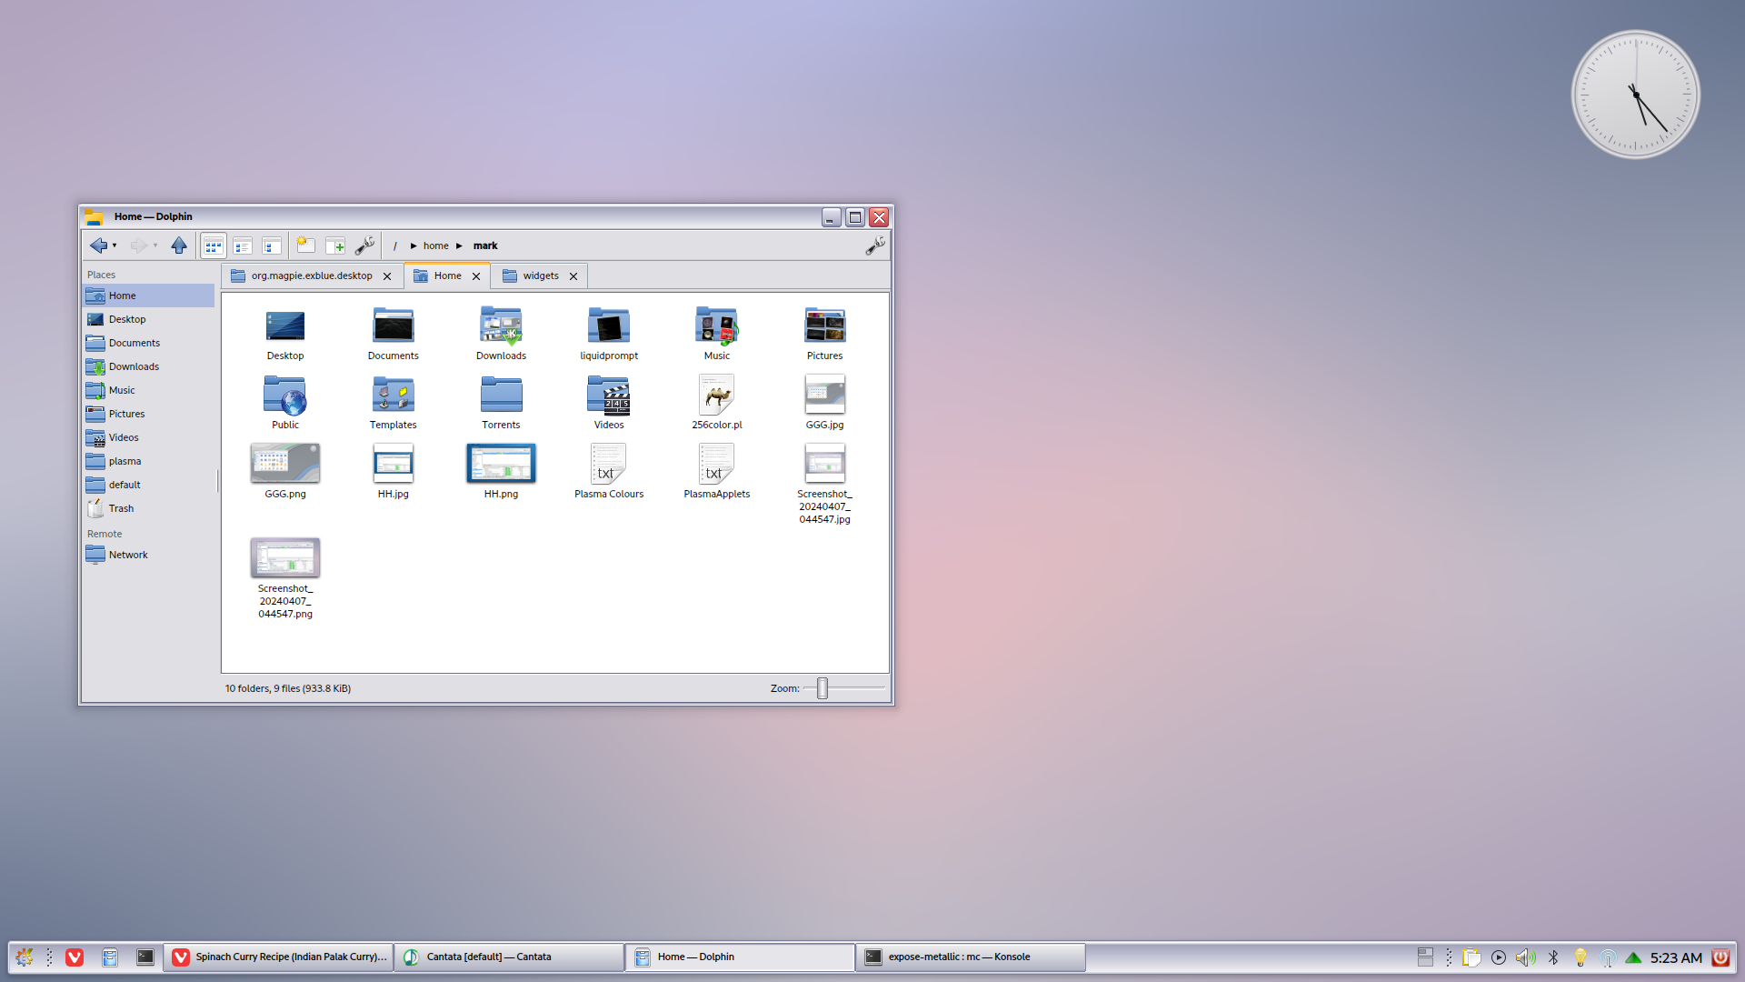Select the HH.png thumbnail
Screen dimensions: 1745x982
(x=501, y=464)
